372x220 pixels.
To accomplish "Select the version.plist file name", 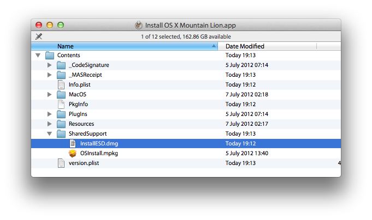I will point(84,163).
